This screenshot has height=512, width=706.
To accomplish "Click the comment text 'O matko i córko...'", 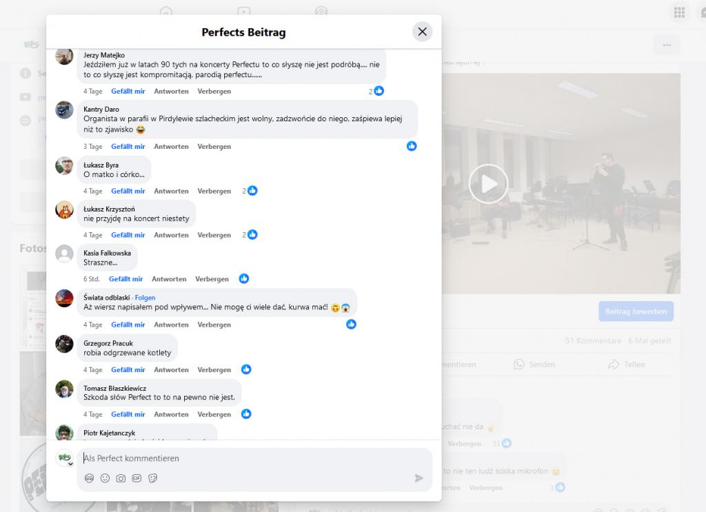I will [114, 174].
